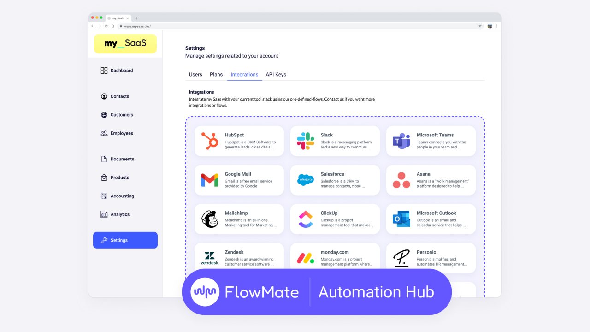Viewport: 590px width, 332px height.
Task: Open the Mailchimp integration
Action: coord(209,219)
